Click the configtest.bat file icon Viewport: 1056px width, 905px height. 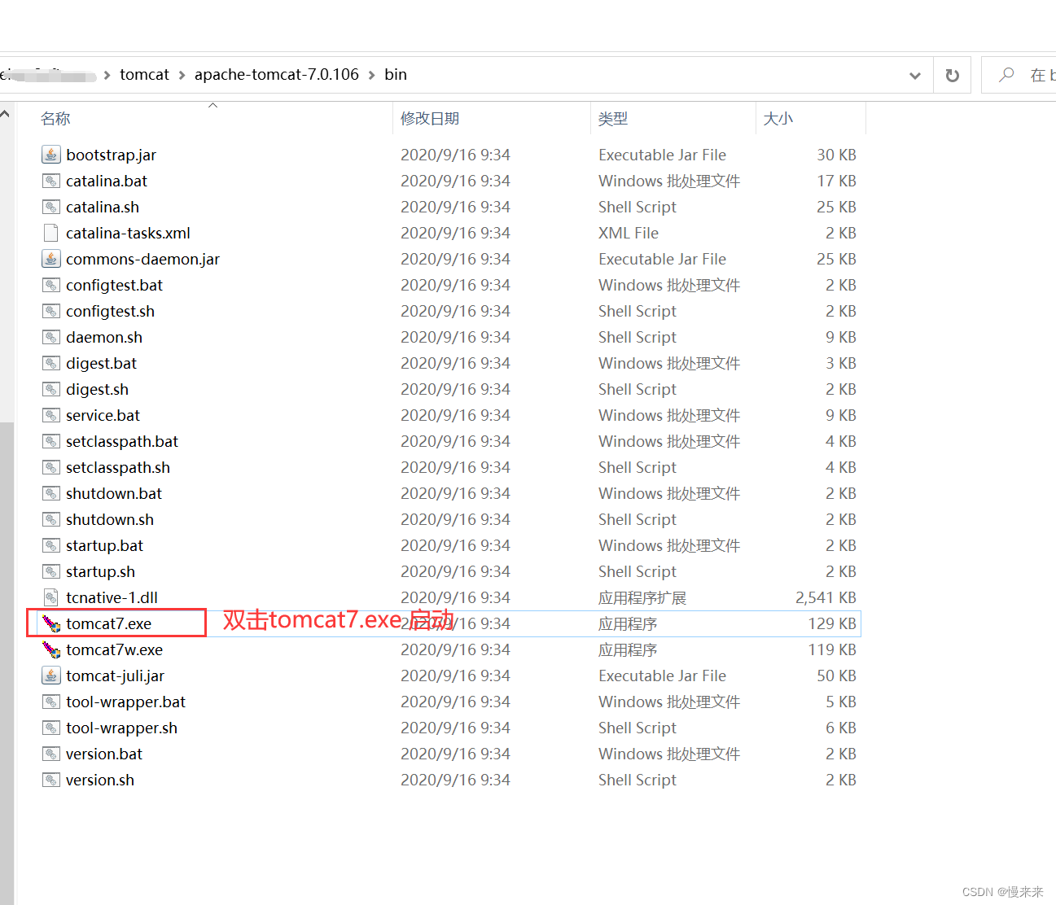[51, 285]
